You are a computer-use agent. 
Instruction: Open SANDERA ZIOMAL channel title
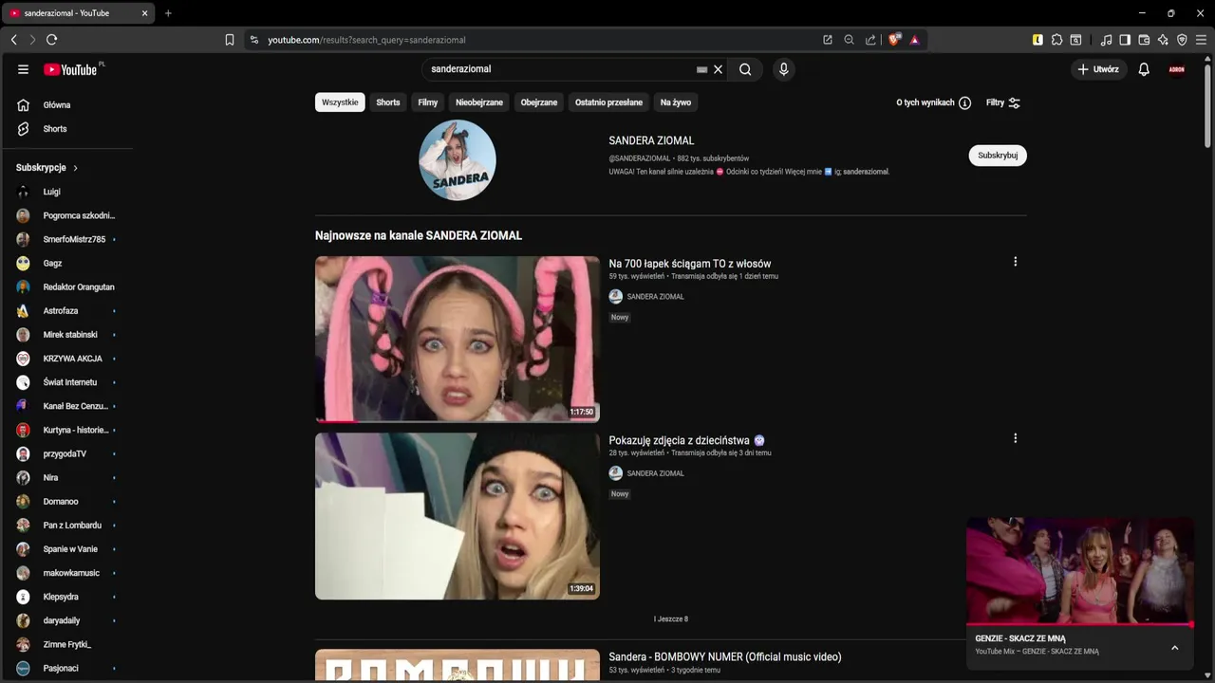tap(651, 140)
